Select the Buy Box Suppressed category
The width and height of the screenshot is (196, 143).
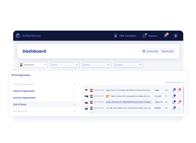tap(24, 98)
